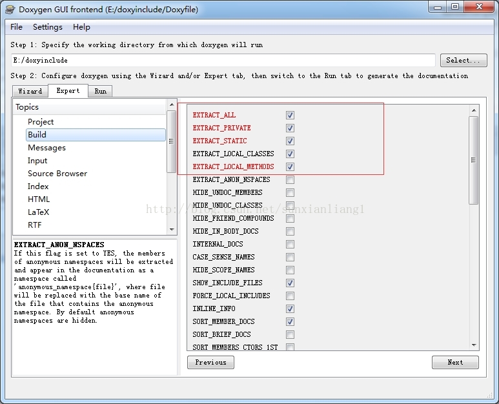
Task: Switch to the Wizard tab
Action: click(x=30, y=91)
